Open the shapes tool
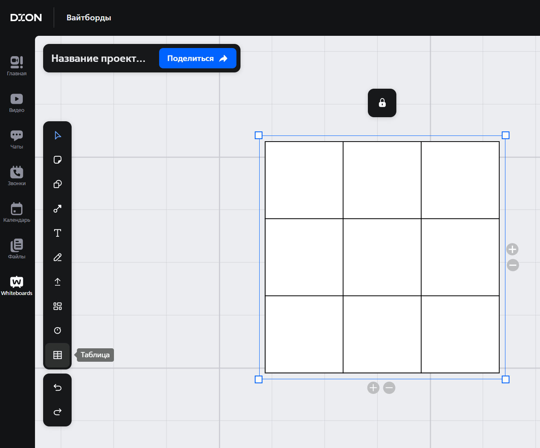Viewport: 540px width, 448px height. coord(57,184)
